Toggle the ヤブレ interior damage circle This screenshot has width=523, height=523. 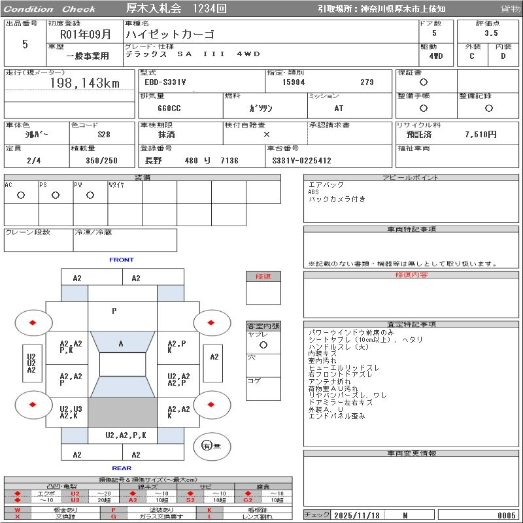pos(263,344)
